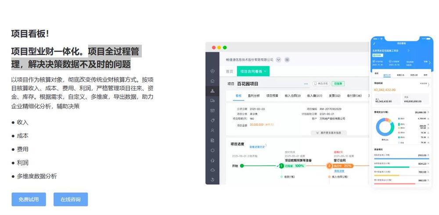Click the three-dot more options icon

pyautogui.click(x=306, y=84)
